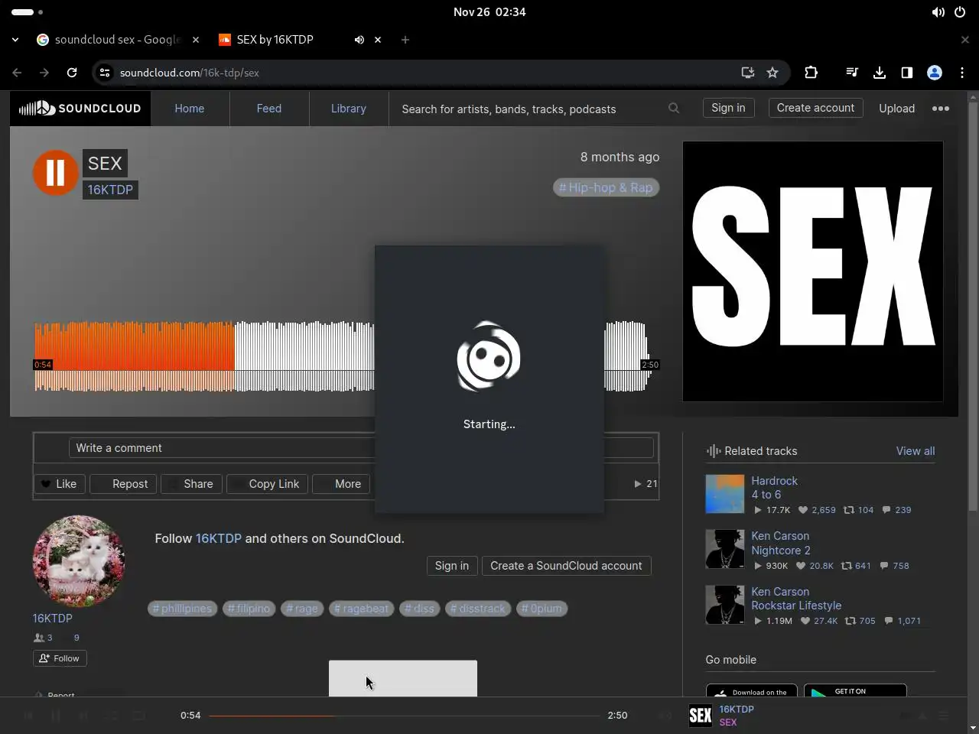Open the Feed navigation tab
979x734 pixels.
point(269,109)
